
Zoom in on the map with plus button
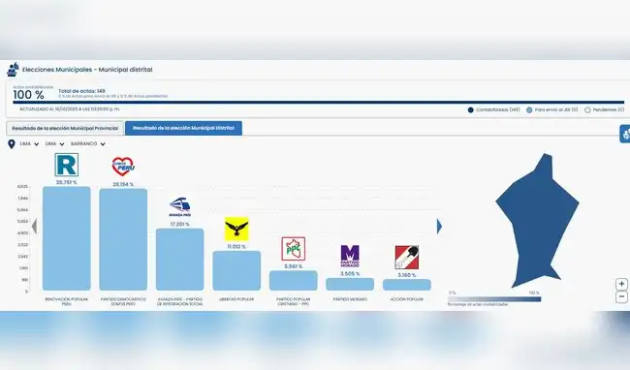click(x=621, y=284)
